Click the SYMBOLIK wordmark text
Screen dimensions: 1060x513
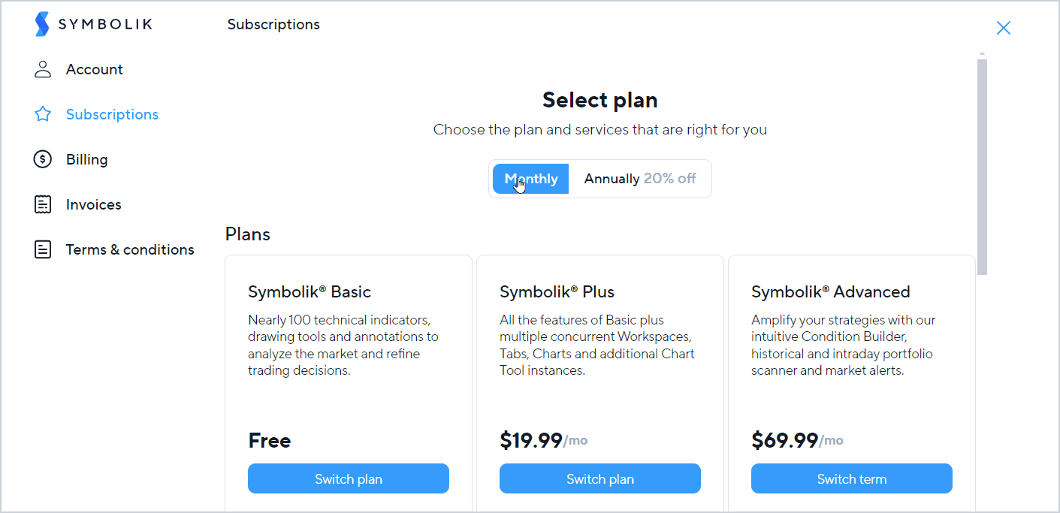click(x=105, y=24)
